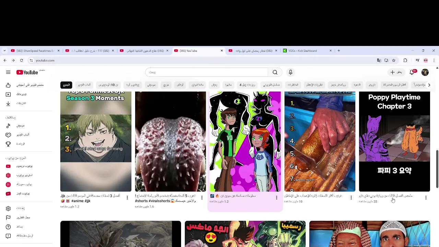Open YouTube Studio in sidebar
The width and height of the screenshot is (439, 247).
click(26, 175)
